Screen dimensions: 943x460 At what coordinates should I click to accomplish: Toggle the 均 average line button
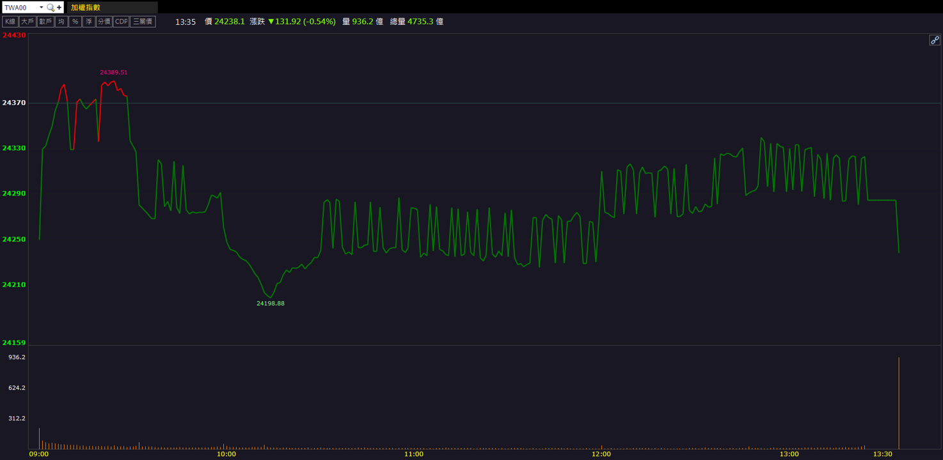click(61, 22)
